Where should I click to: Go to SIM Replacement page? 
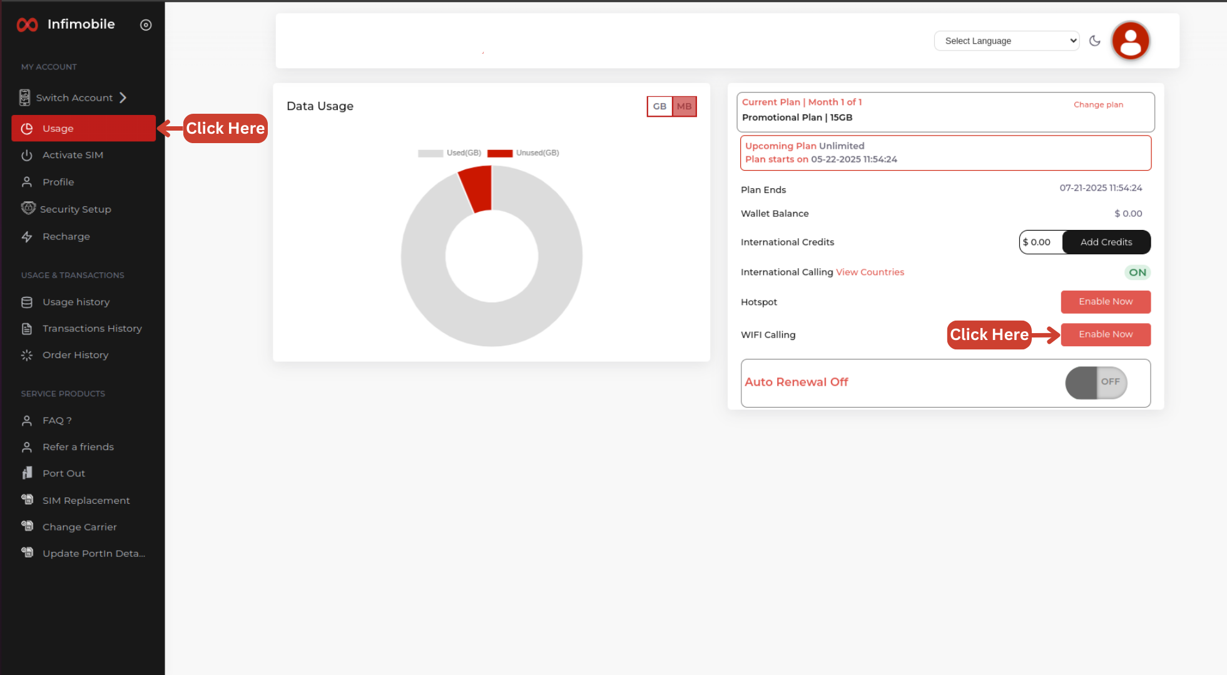point(86,501)
